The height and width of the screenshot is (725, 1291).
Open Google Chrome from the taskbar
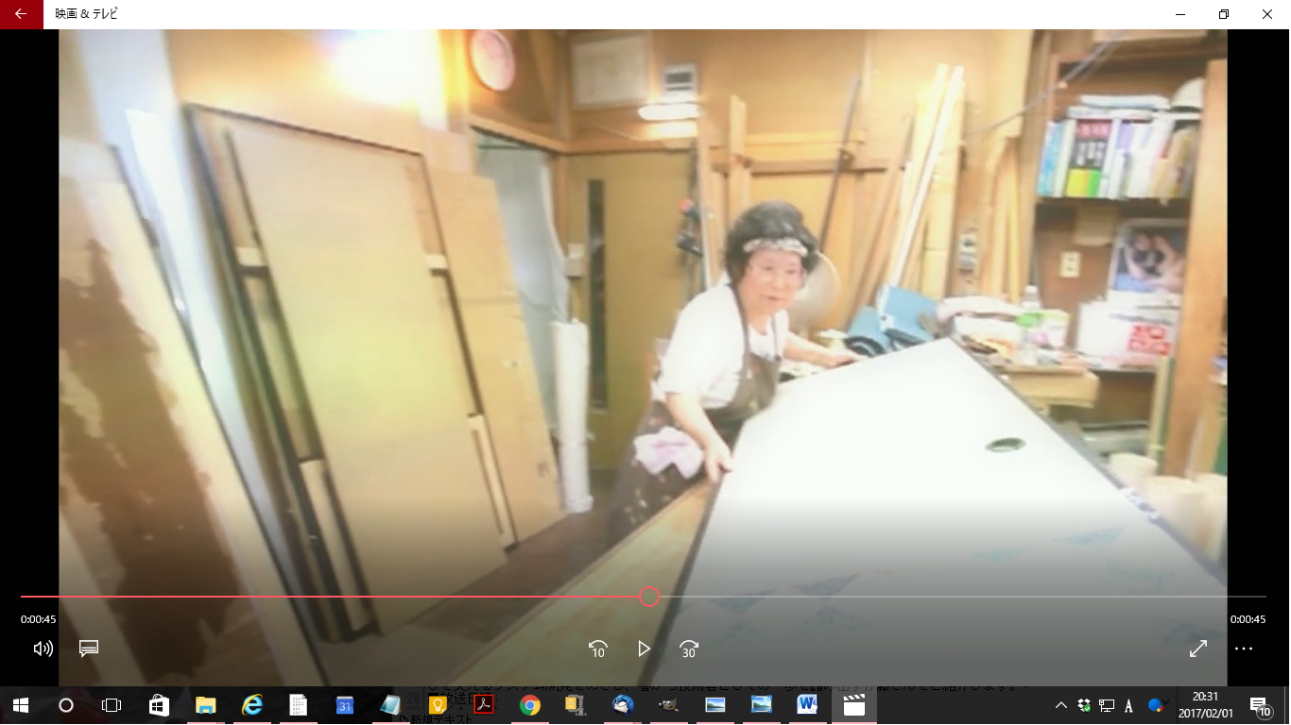click(529, 705)
